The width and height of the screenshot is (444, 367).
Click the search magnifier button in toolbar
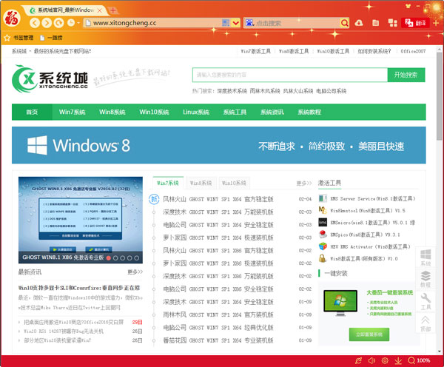click(344, 23)
